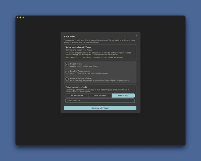This screenshot has height=161, width=201.
Task: Click the Confirm Trezor context step icon
Action: (x=67, y=72)
